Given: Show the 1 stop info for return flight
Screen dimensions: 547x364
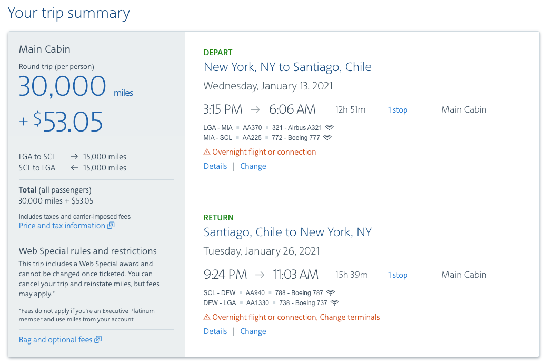Looking at the screenshot, I should tap(397, 275).
